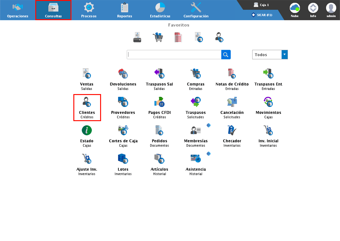
Task: Open Devoluciones Salidas icon
Action: coord(123,74)
